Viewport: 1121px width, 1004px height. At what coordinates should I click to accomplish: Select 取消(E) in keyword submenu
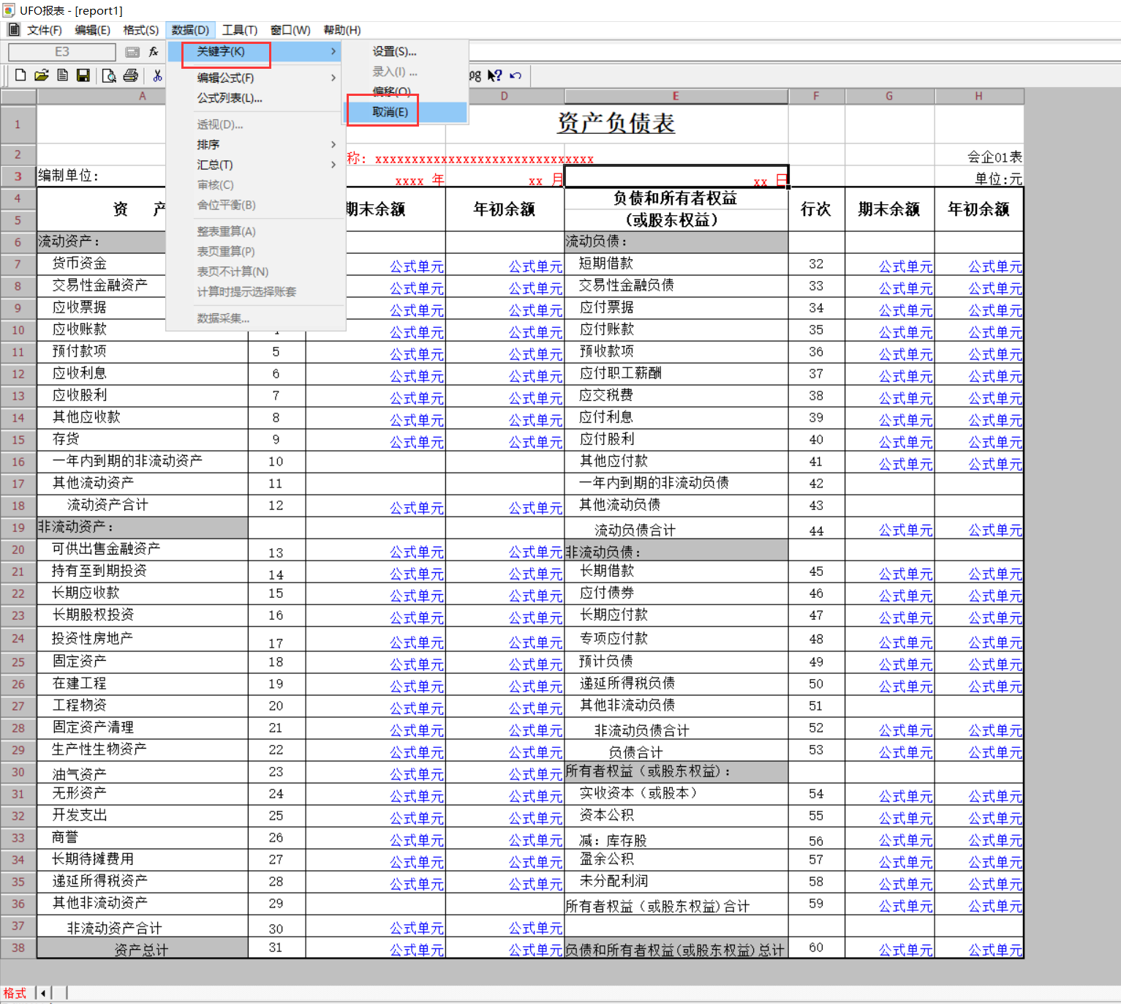[406, 112]
